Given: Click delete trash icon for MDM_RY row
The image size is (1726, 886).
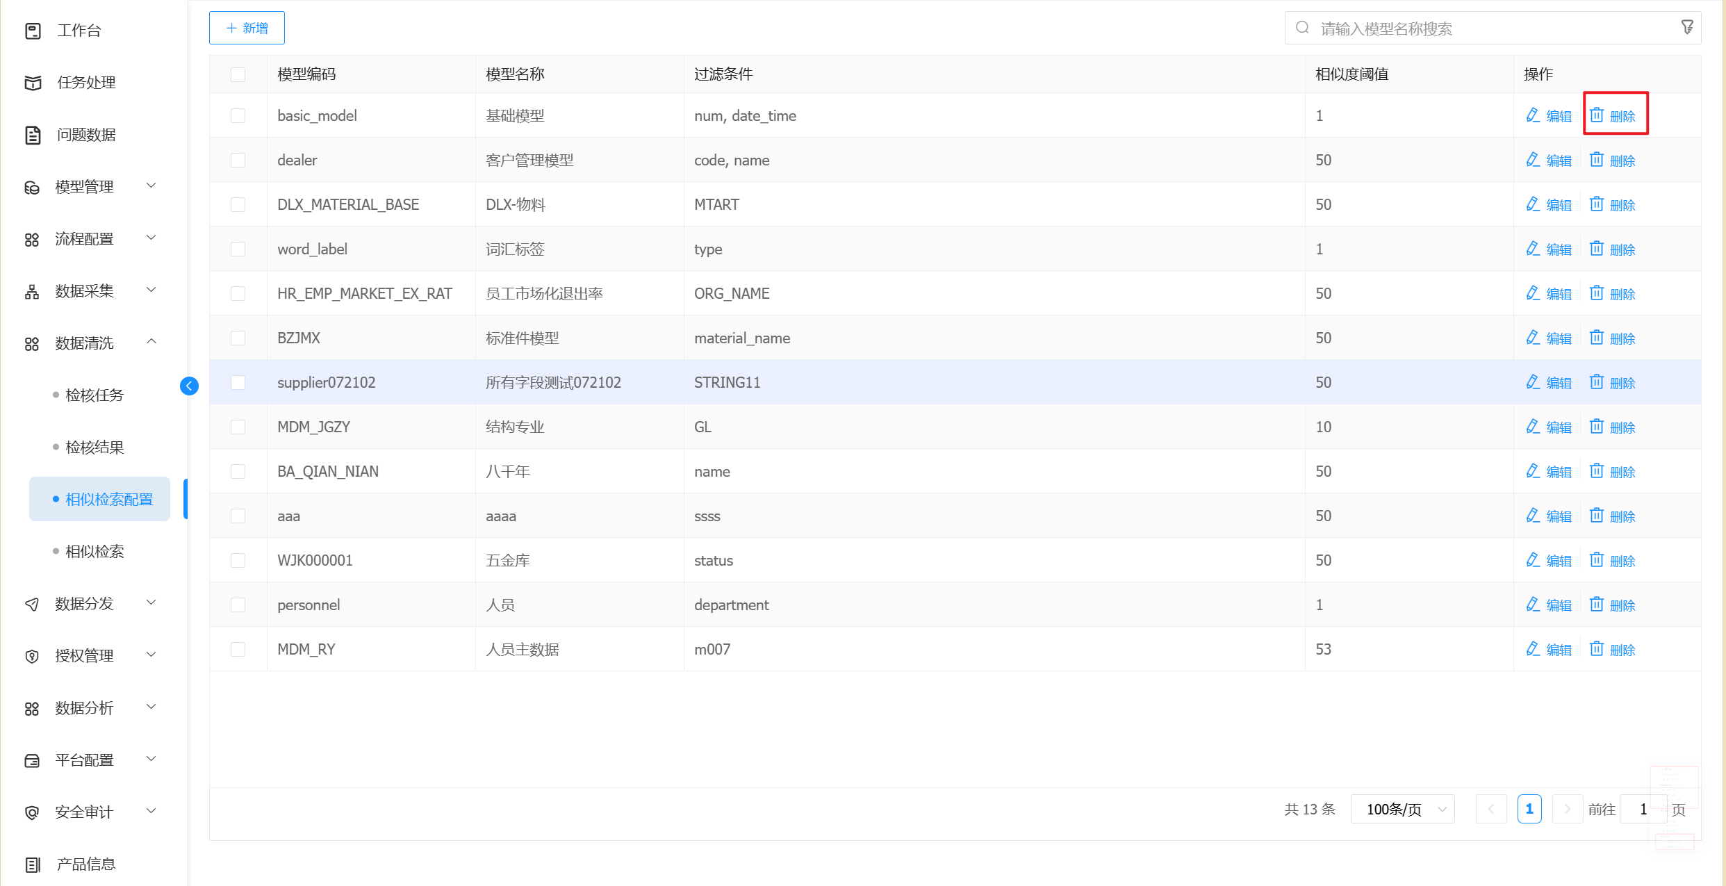Looking at the screenshot, I should (1597, 649).
